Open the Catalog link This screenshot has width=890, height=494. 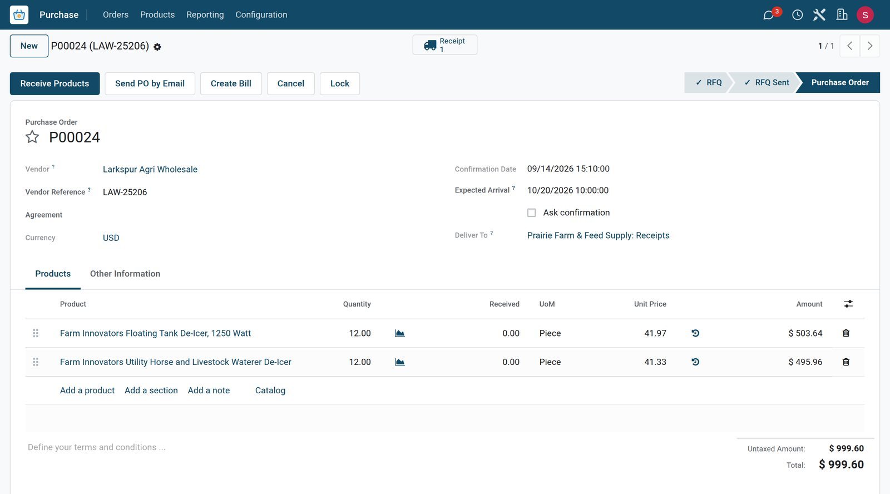click(x=270, y=391)
